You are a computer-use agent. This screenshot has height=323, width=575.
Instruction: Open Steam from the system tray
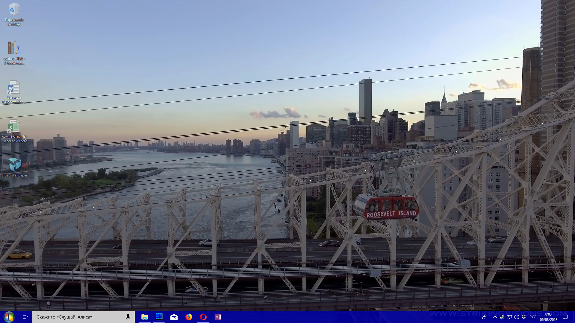502,317
